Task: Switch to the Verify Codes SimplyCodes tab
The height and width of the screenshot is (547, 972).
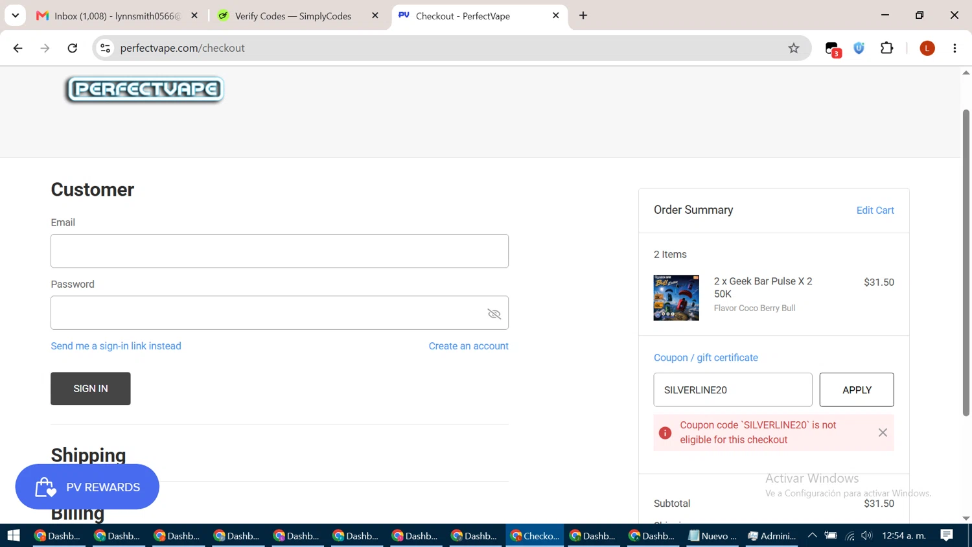Action: [293, 16]
